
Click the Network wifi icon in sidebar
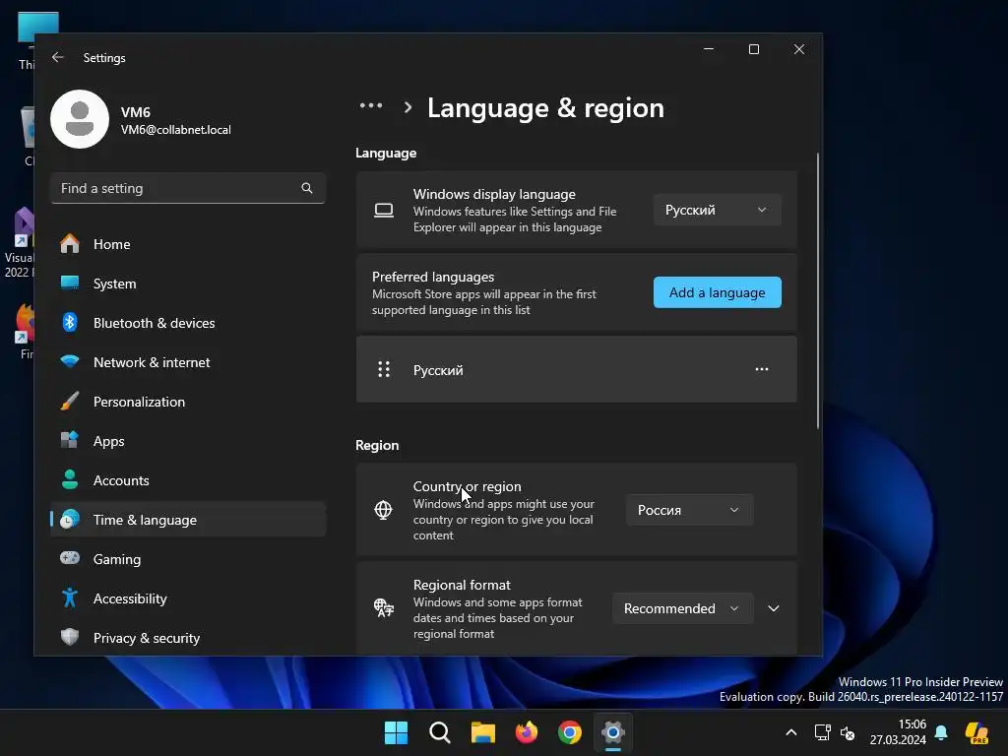(70, 361)
